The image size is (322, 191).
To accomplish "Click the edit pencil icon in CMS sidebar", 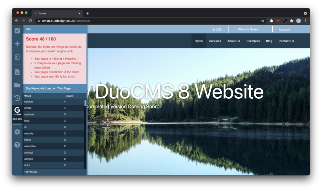I will coord(17,31).
